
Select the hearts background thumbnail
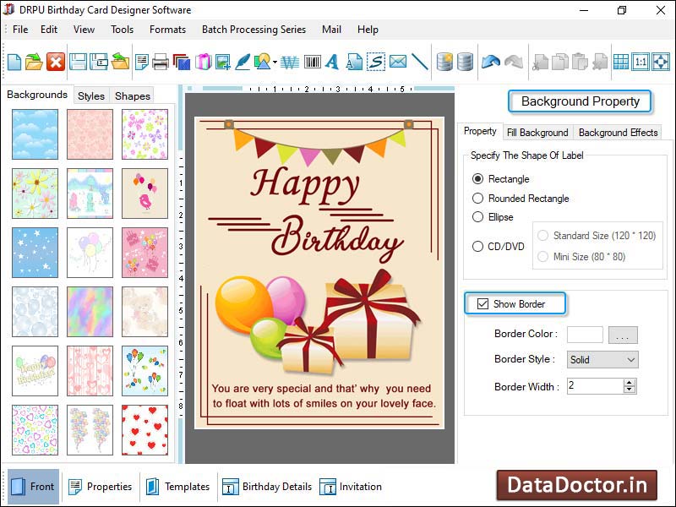click(x=145, y=429)
